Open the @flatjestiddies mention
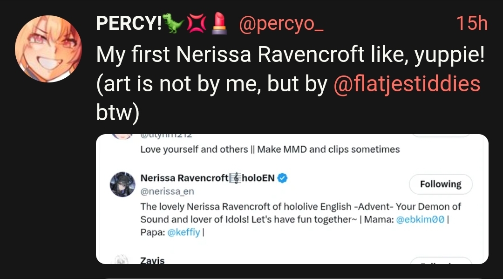Viewport: 503px width, 279px height. 407,84
